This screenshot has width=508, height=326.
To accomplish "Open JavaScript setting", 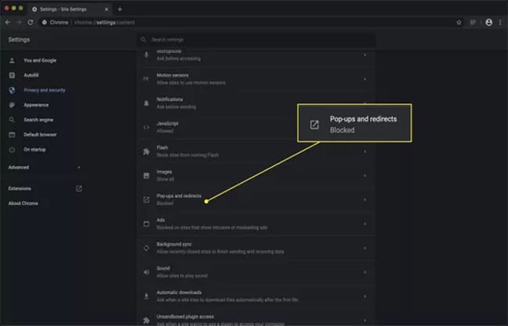I will [x=256, y=127].
